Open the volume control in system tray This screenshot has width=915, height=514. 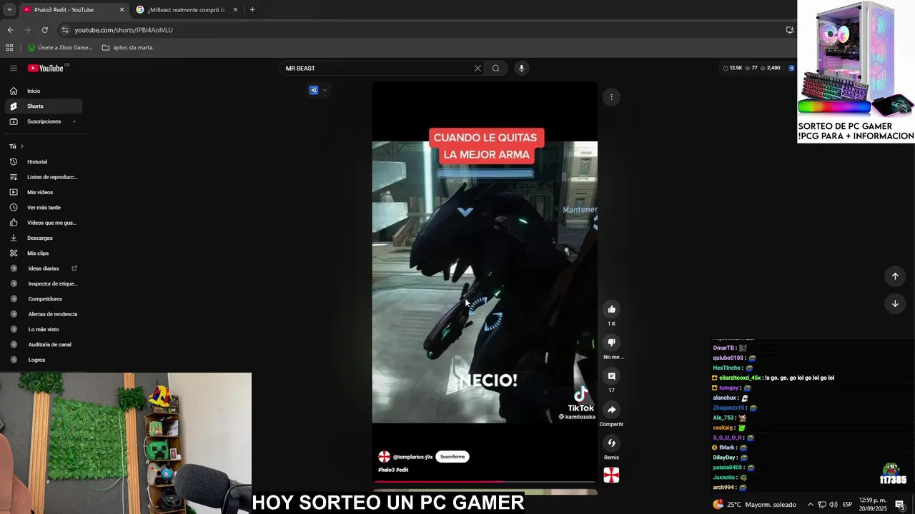coord(834,505)
